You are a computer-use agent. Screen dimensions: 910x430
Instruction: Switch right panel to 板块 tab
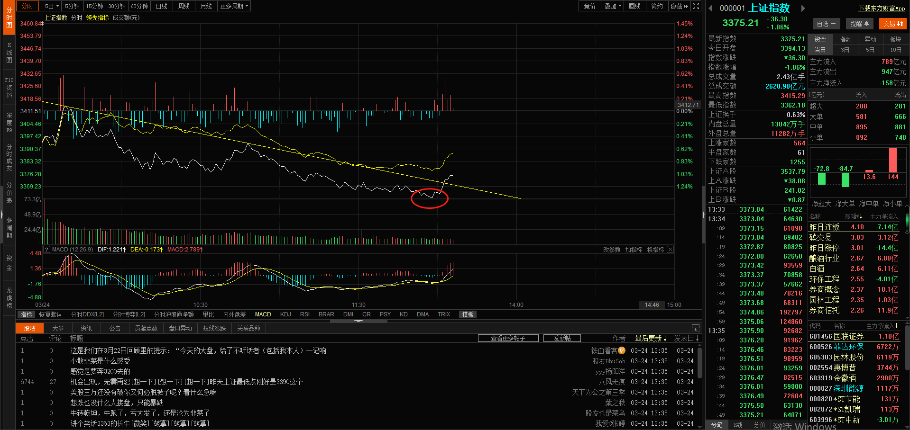[895, 39]
